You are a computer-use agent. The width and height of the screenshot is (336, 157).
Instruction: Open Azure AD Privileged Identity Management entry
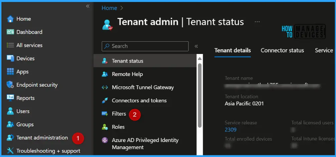click(x=145, y=144)
